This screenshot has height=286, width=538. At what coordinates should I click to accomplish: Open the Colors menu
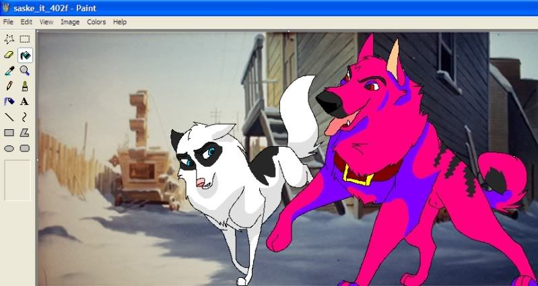pyautogui.click(x=96, y=22)
